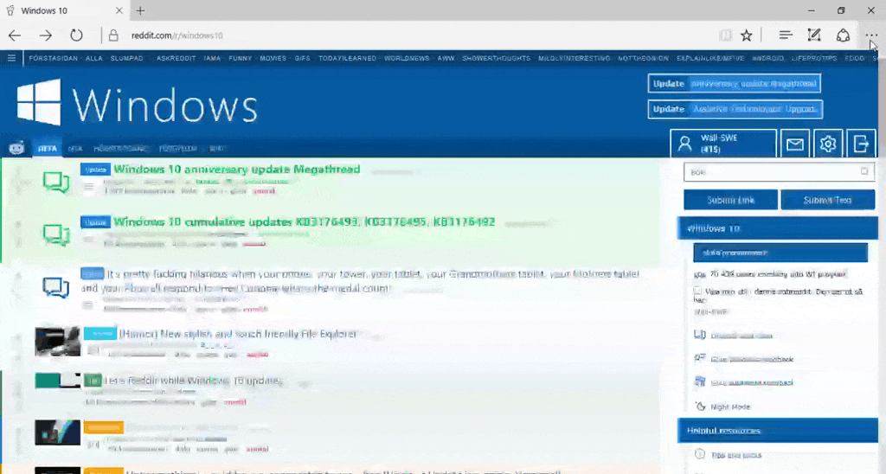Click the reddit alien Snoo icon

click(x=16, y=148)
